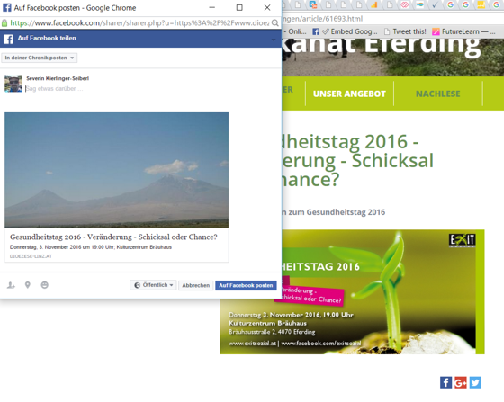
Task: Click the 'Donnerstag, 3. November 2016' preview description
Action: tap(91, 247)
